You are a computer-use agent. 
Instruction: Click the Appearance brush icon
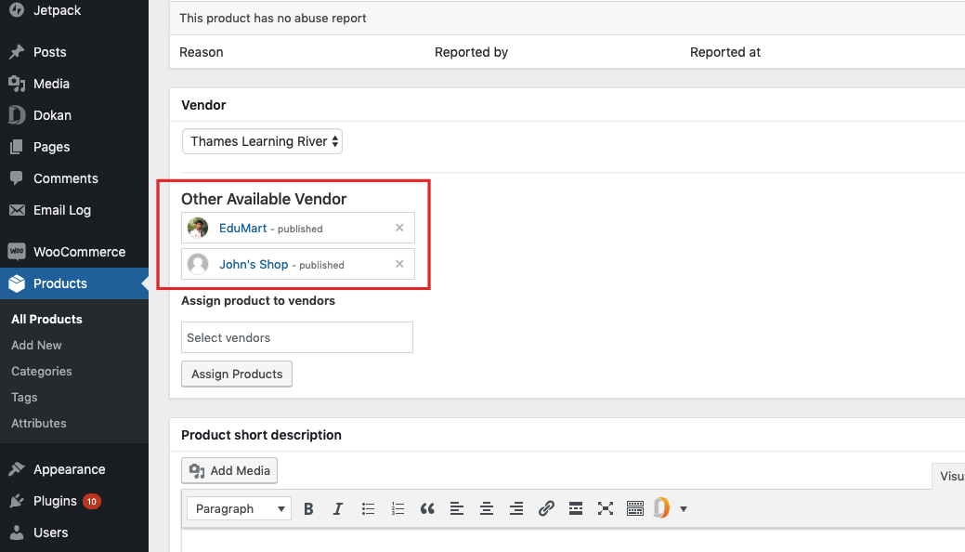click(x=17, y=469)
